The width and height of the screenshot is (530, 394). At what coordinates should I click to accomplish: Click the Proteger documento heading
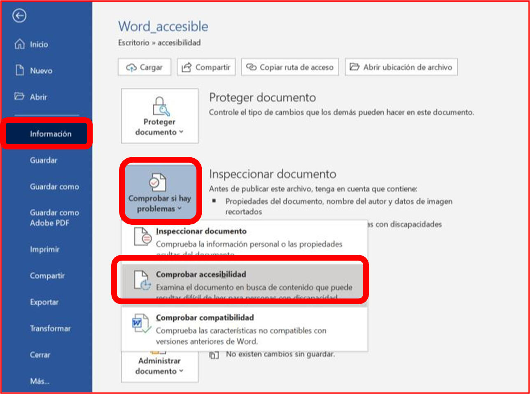262,98
